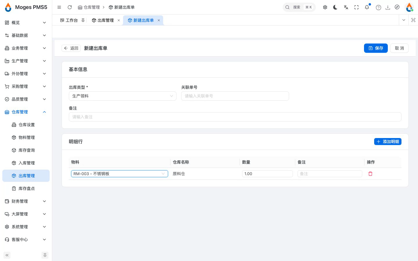Open settings gear in top bar

tap(325, 7)
